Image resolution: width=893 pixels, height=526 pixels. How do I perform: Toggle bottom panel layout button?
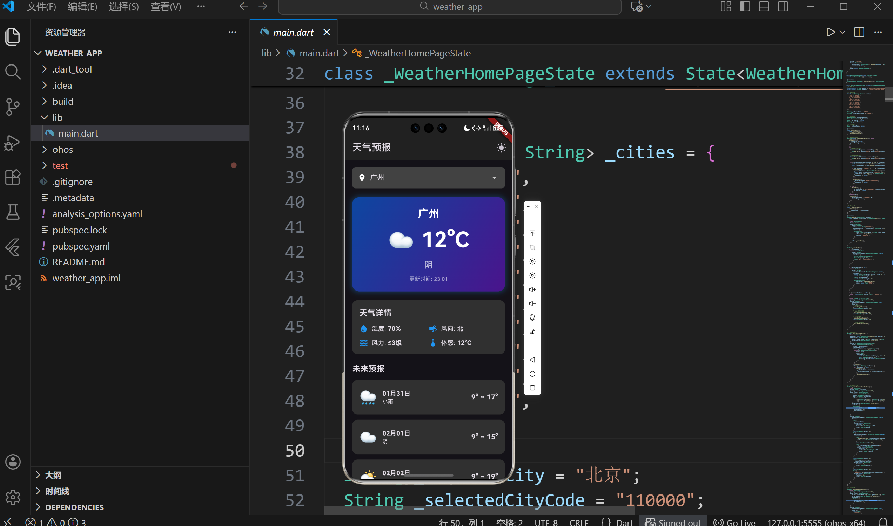click(x=764, y=6)
